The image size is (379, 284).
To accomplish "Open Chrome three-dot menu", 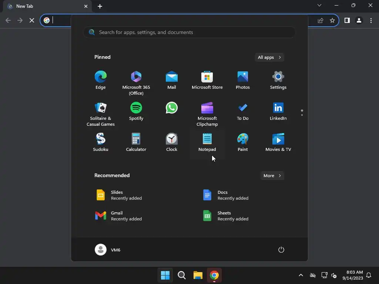I will pyautogui.click(x=371, y=20).
